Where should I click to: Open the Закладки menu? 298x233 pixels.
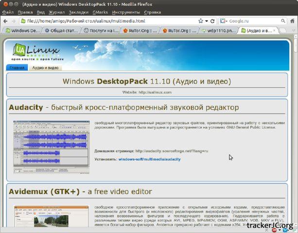tap(79, 12)
